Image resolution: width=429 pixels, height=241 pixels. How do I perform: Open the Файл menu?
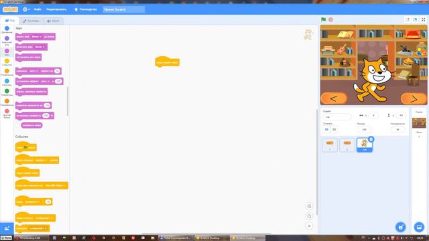(x=38, y=9)
